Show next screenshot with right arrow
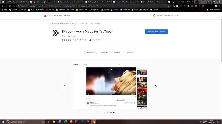 [x=156, y=86]
